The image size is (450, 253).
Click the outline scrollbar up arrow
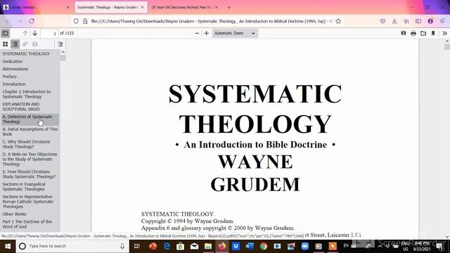63,52
